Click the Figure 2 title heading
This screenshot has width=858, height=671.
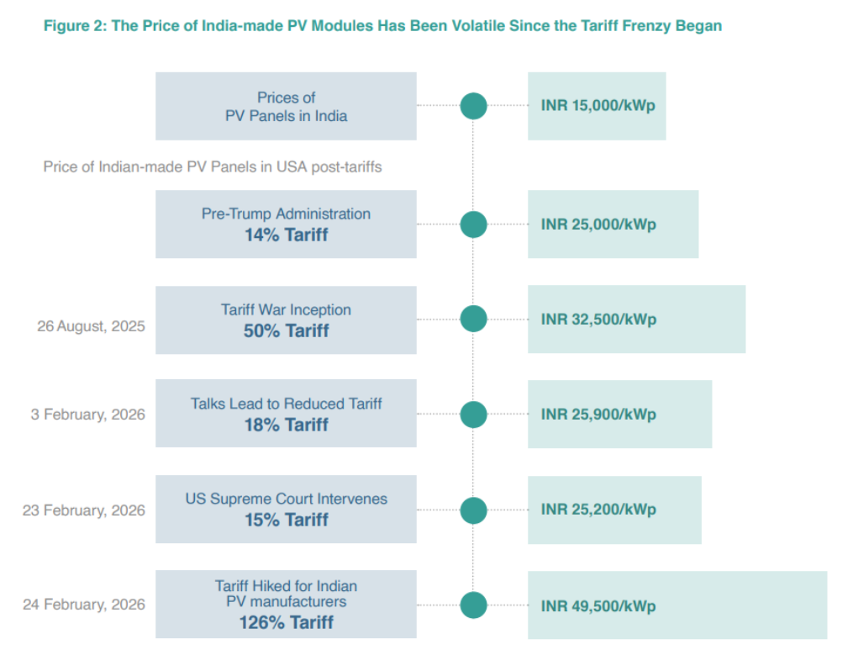tap(382, 26)
